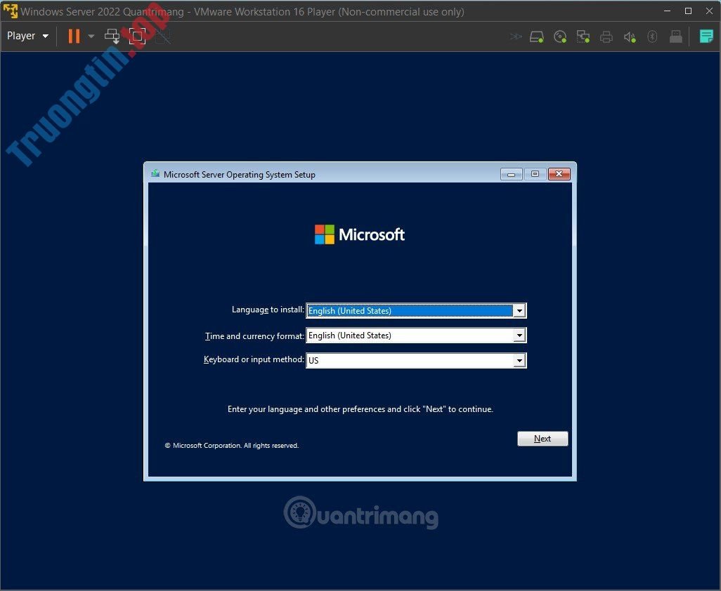Click the sound card status icon

coord(629,36)
